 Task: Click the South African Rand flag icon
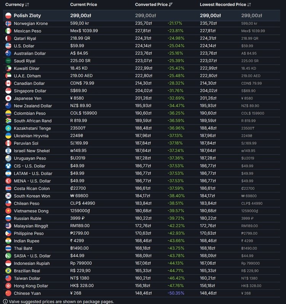click(x=8, y=121)
